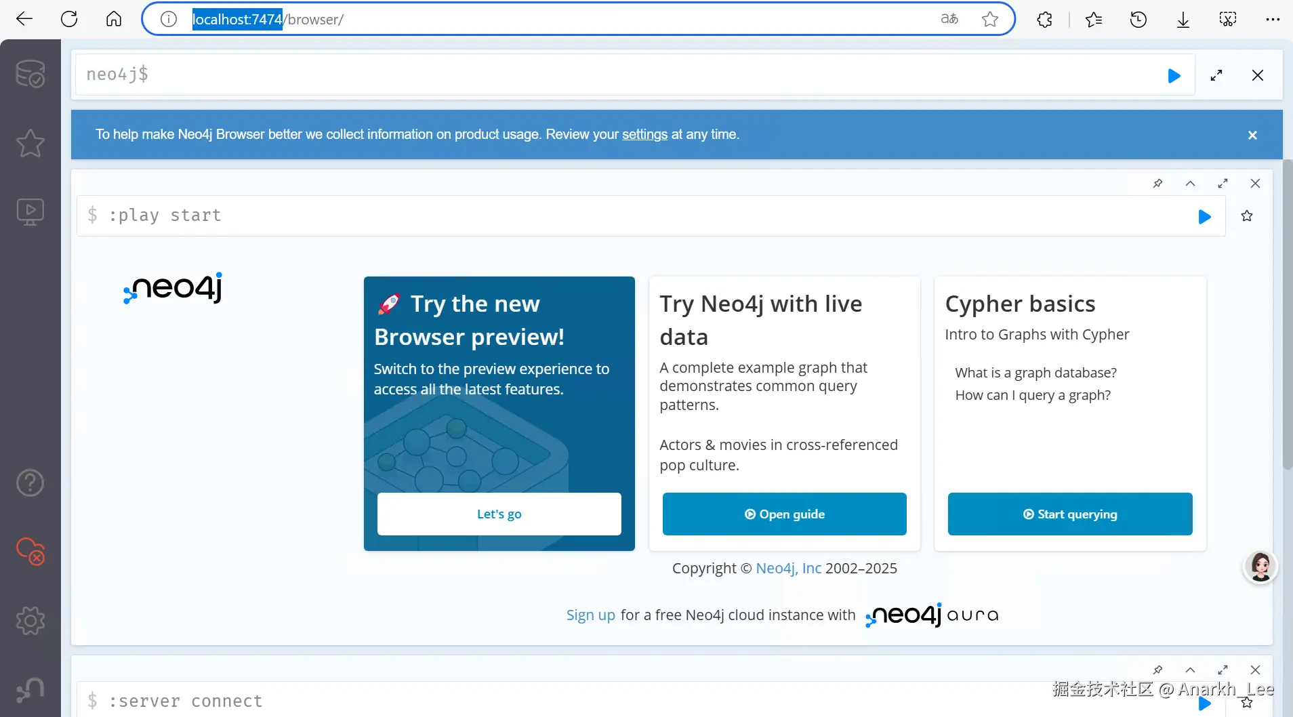Collapse the :play start frame
Screen dimensions: 1293x717
pos(1190,184)
